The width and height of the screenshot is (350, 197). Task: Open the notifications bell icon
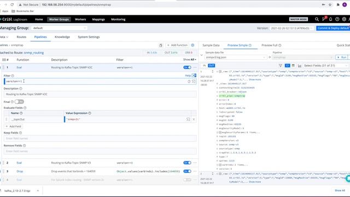330,19
